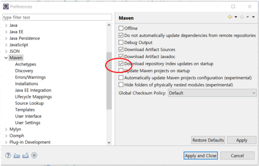
Task: Open the Errors/Warnings page
Action: 30,77
